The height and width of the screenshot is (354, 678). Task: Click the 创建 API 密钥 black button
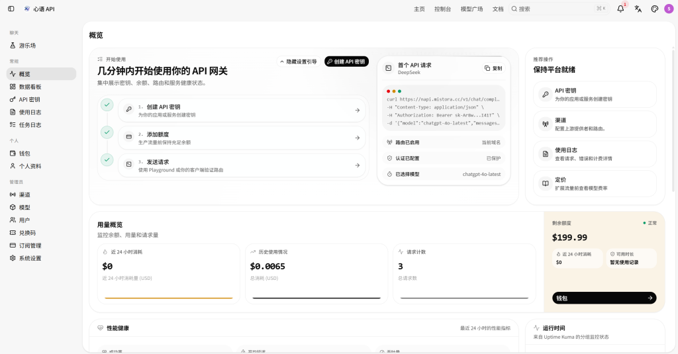tap(346, 62)
